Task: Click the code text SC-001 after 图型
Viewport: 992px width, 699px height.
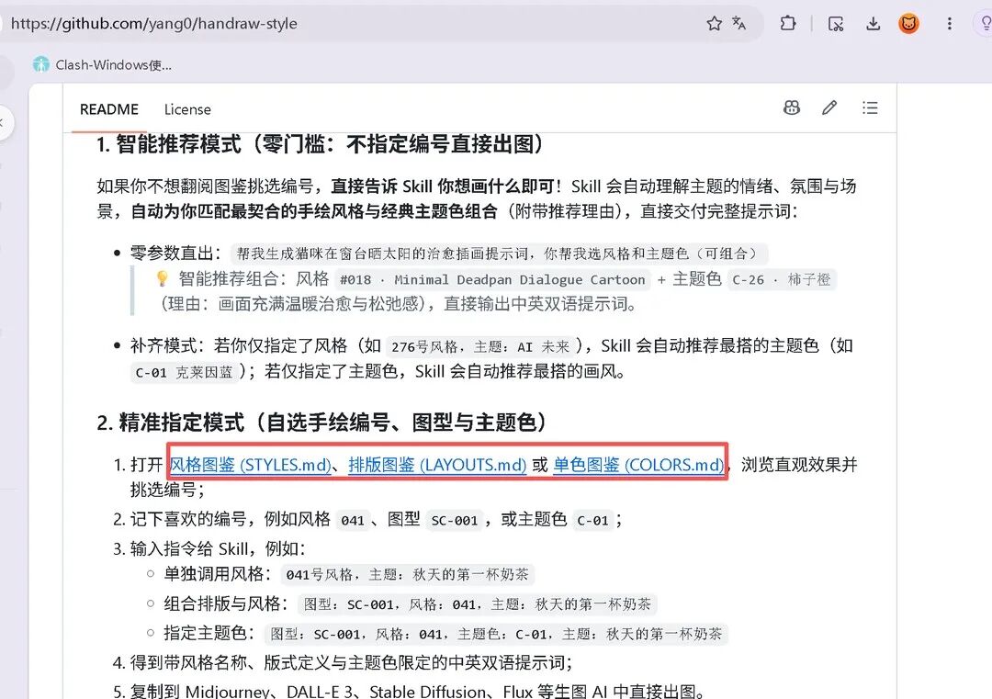Action: point(455,521)
